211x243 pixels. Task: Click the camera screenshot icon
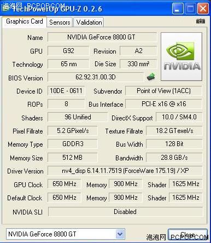(x=201, y=21)
